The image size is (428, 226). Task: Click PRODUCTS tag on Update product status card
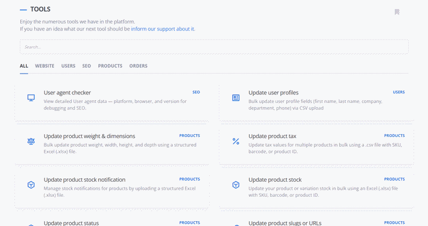coord(189,223)
